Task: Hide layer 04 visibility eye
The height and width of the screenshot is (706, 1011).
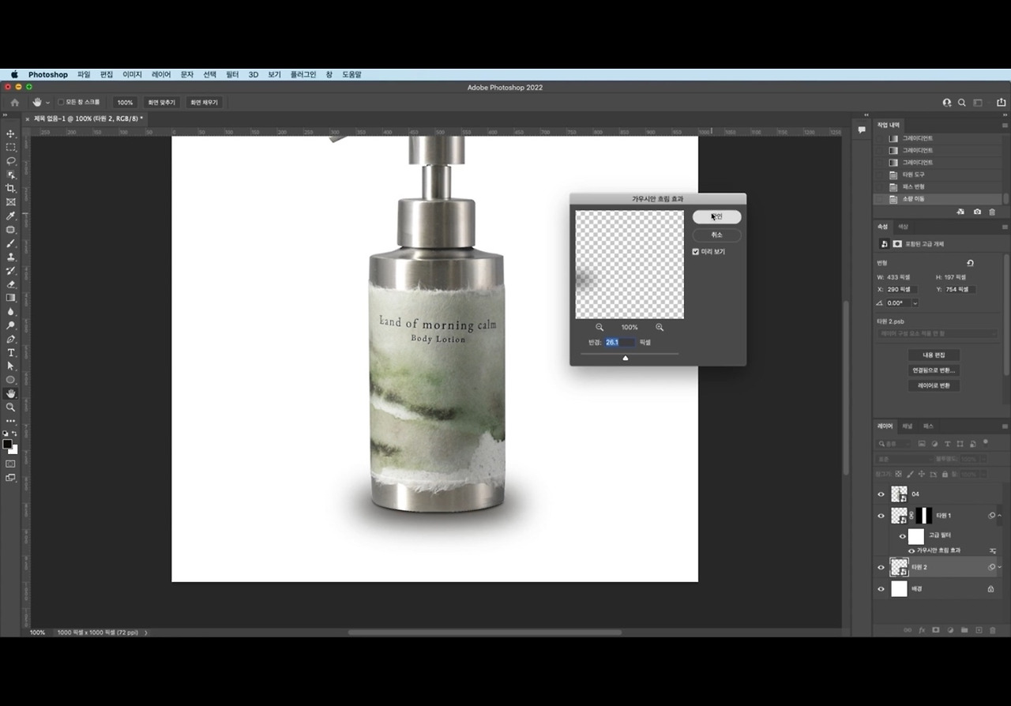Action: 881,494
